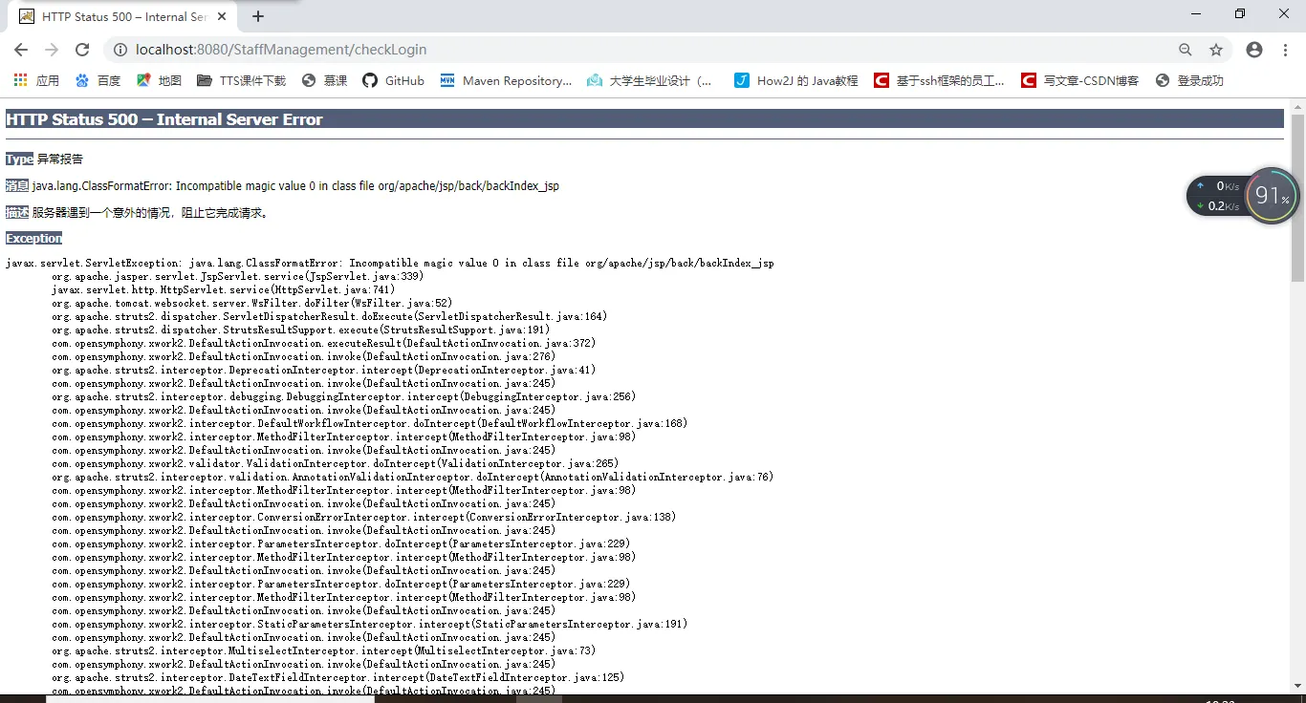The image size is (1306, 703).
Task: Click the 91% circular progress indicator
Action: pos(1272,196)
